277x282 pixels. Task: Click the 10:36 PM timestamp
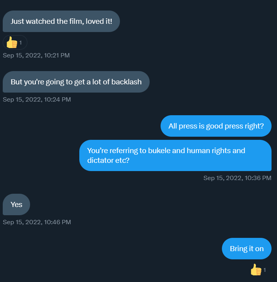tap(237, 178)
